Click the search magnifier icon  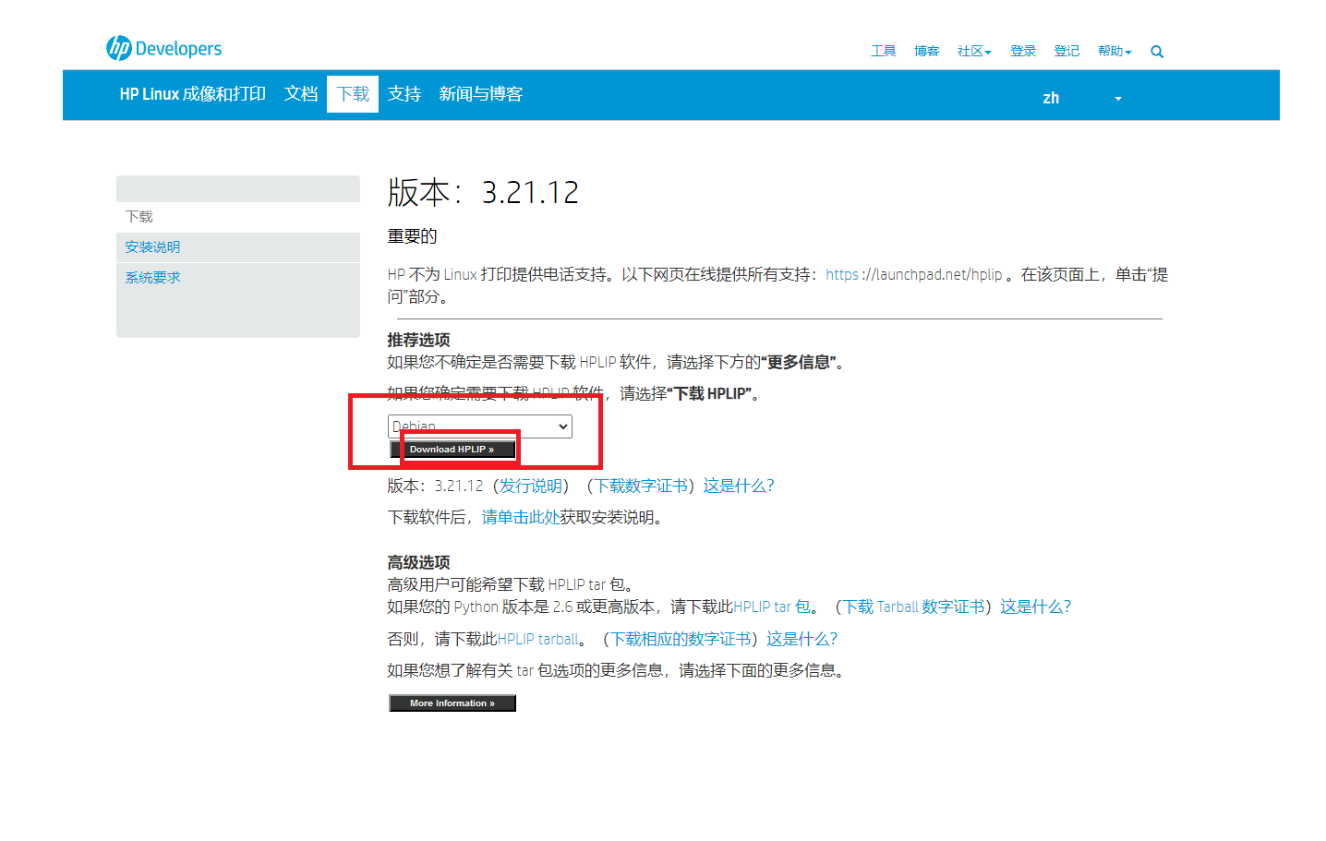pos(1157,52)
